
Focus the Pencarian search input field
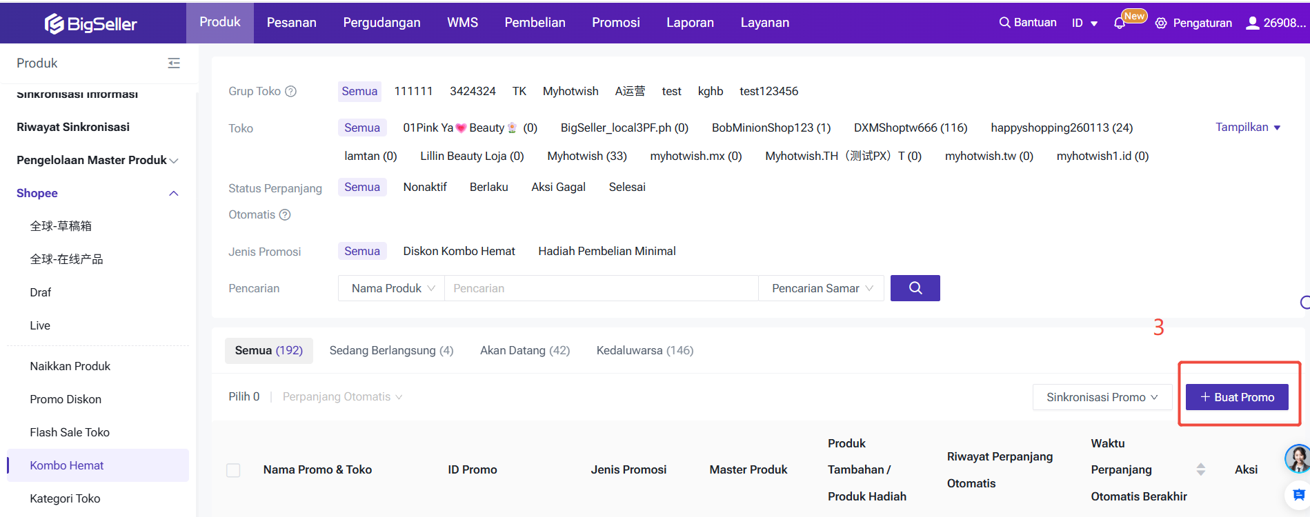point(600,288)
